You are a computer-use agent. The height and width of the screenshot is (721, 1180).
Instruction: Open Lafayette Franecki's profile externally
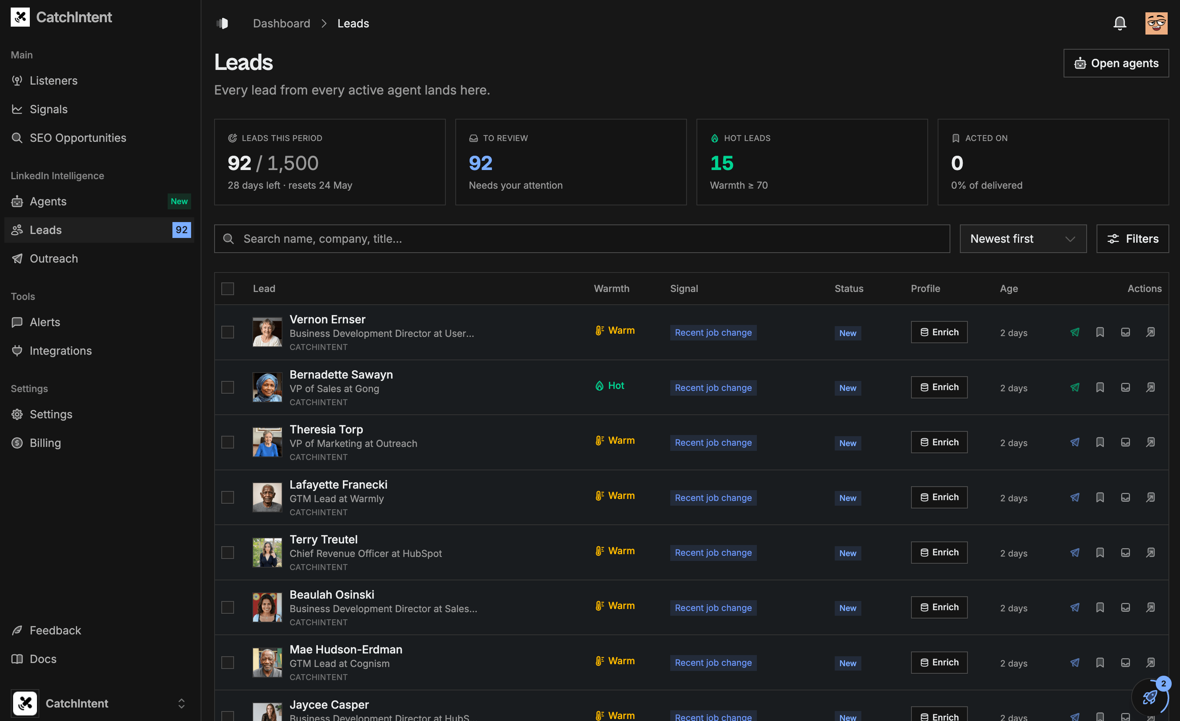point(1151,497)
